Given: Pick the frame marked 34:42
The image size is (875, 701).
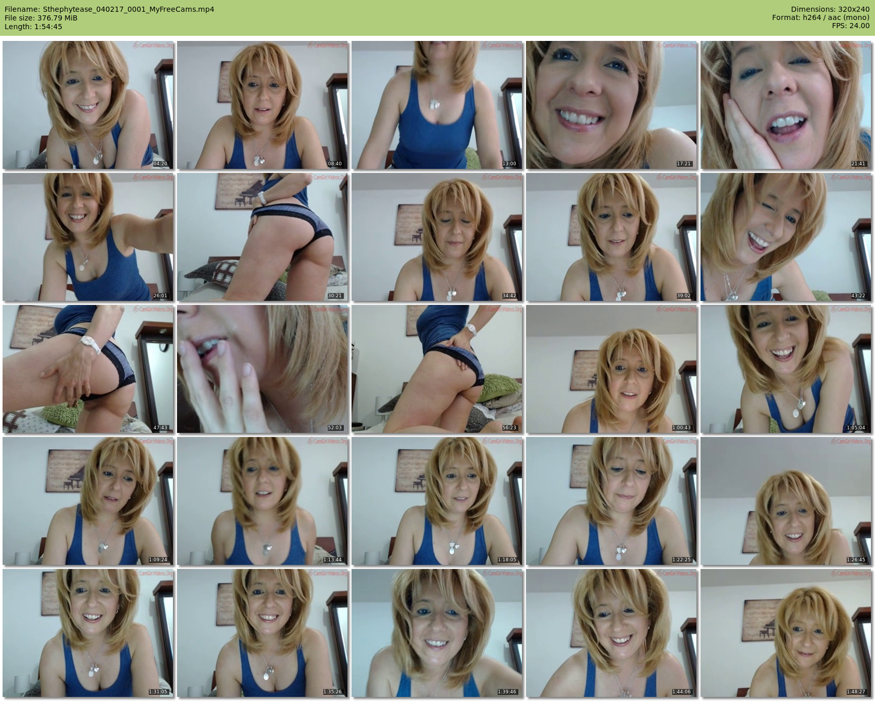Looking at the screenshot, I should [437, 237].
